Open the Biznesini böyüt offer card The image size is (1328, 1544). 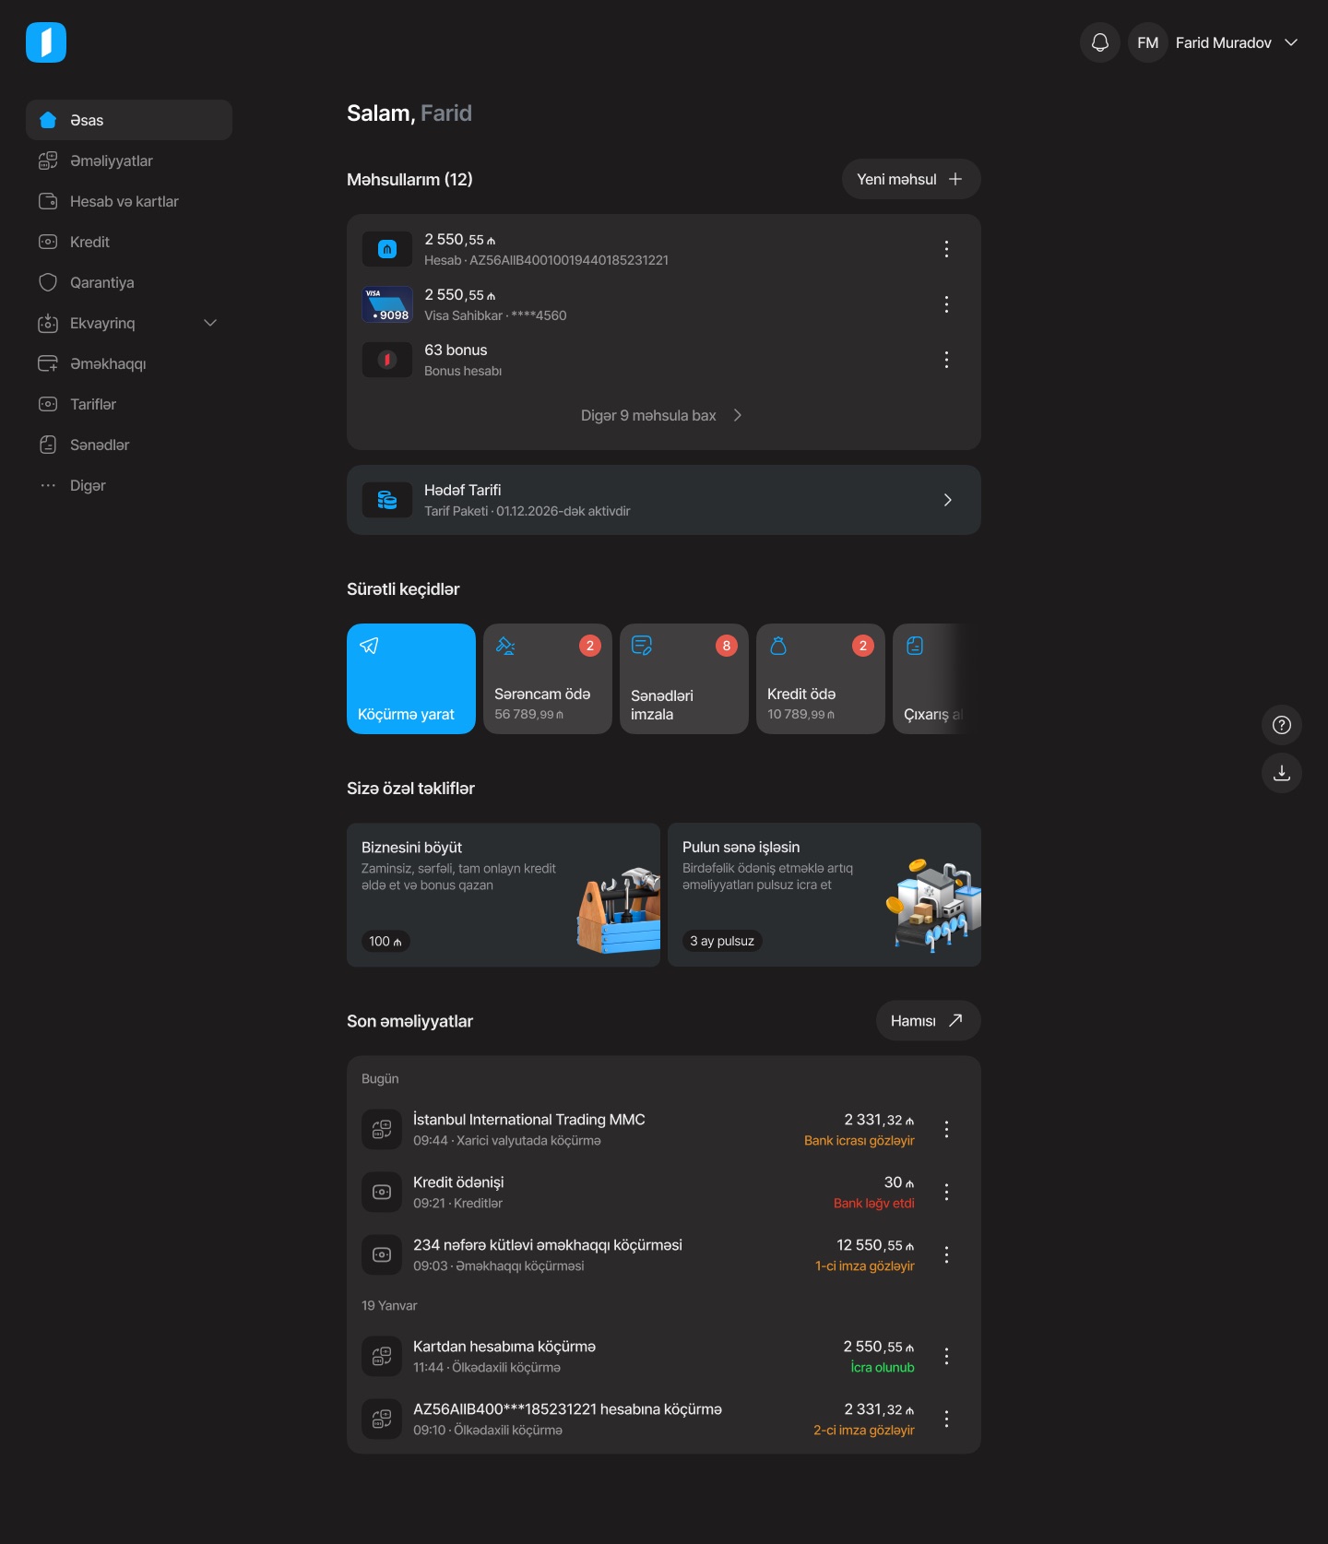504,895
